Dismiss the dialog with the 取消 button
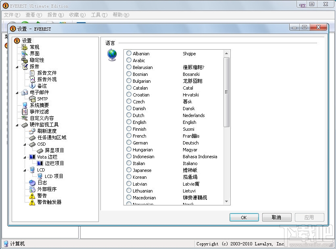The width and height of the screenshot is (336, 249). click(277, 217)
